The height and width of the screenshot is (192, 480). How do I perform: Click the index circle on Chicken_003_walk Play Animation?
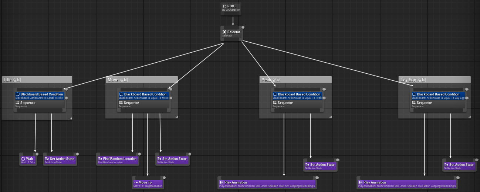click(458, 178)
